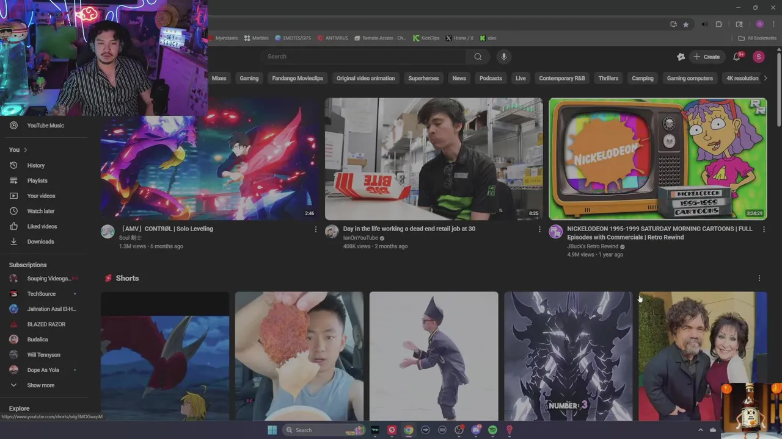Open the account avatar menu

[759, 57]
